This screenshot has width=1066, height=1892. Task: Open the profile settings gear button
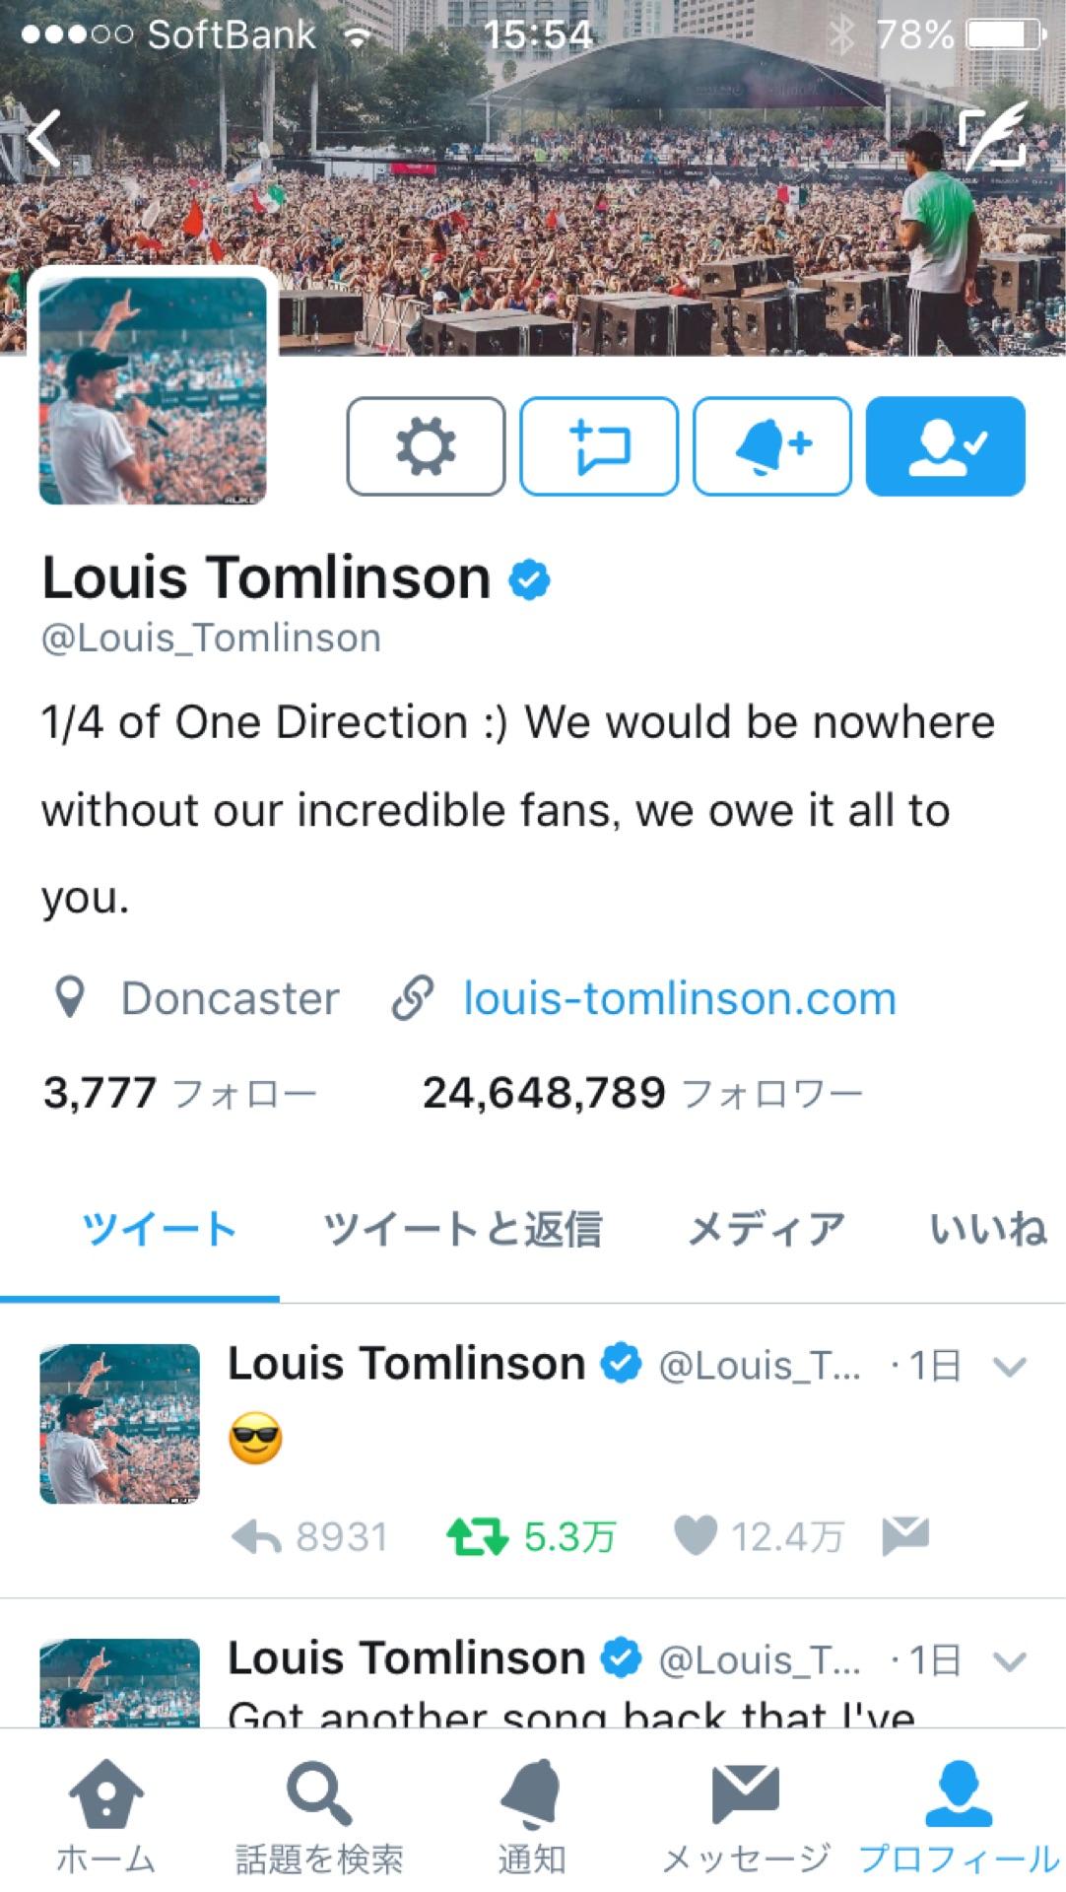pos(426,446)
